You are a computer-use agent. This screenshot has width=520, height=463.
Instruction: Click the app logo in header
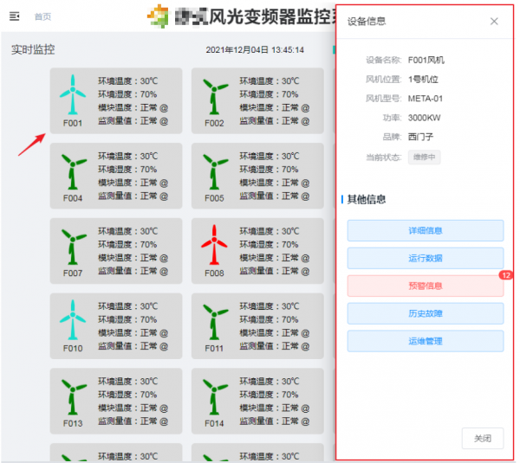(x=159, y=16)
